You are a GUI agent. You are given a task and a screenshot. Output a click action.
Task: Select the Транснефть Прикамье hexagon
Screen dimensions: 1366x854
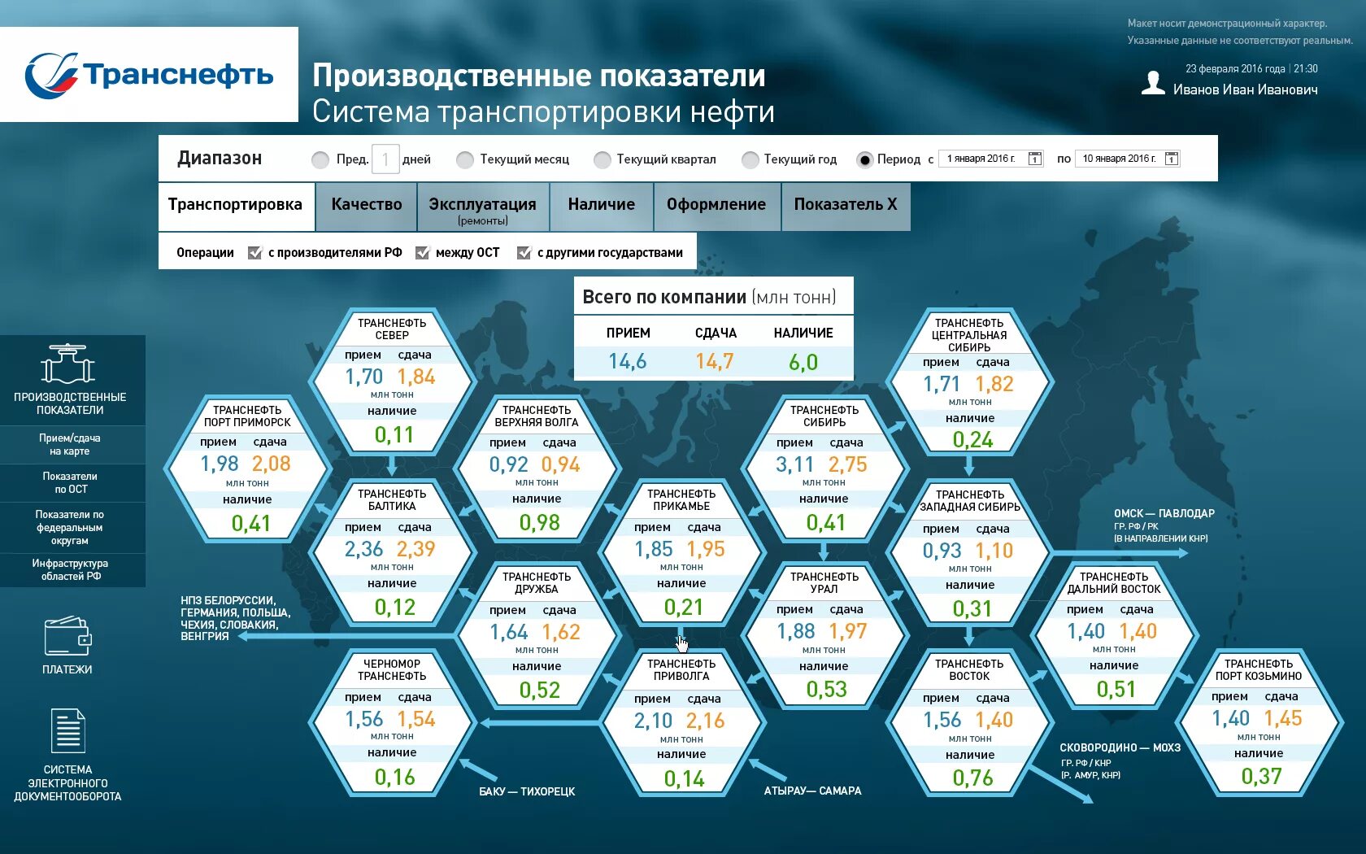coord(681,553)
